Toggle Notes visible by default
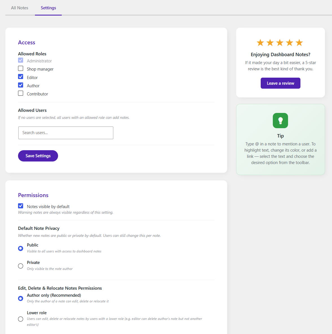The width and height of the screenshot is (332, 334). click(20, 206)
